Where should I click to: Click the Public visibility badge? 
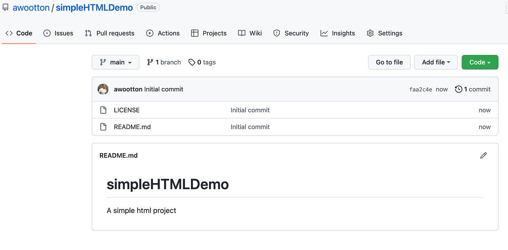tap(148, 7)
